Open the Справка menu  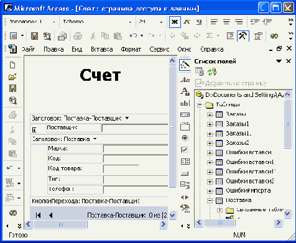click(212, 49)
